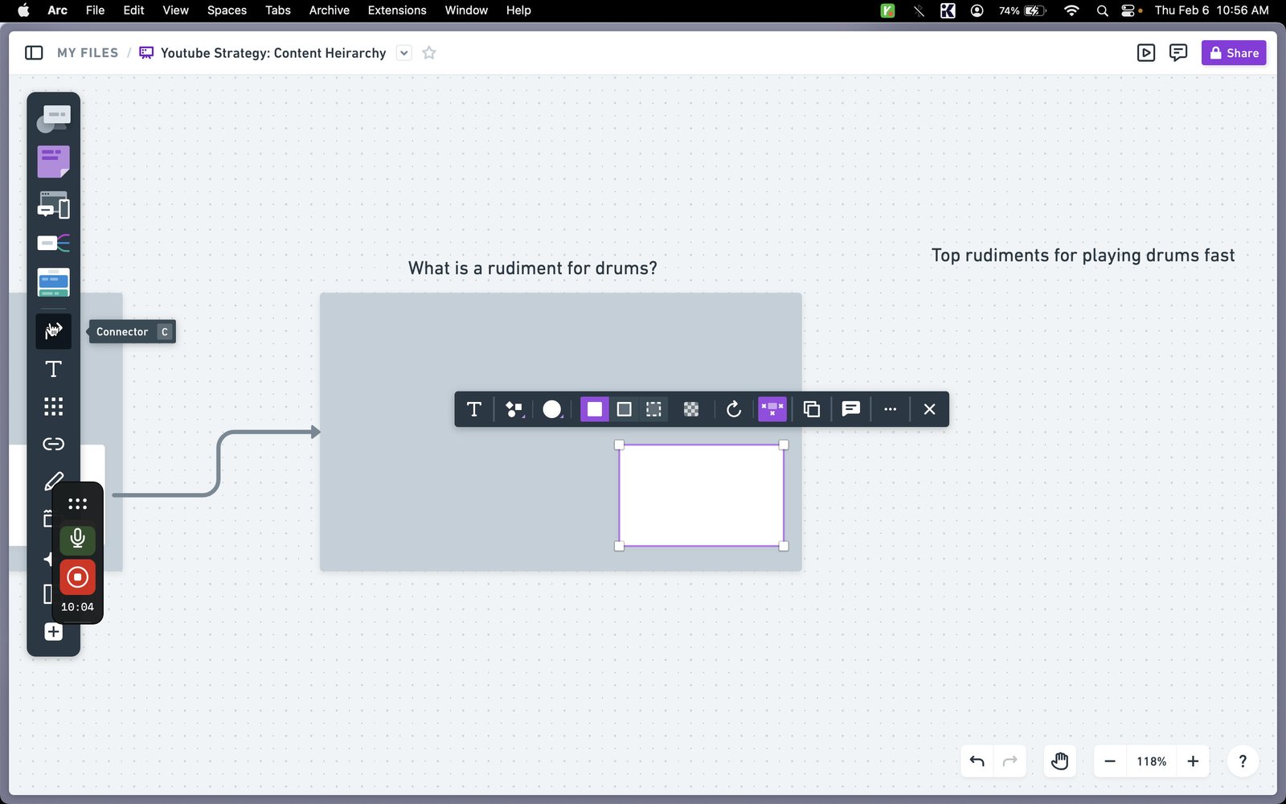The image size is (1286, 804).
Task: Activate the Connector tool
Action: tap(53, 331)
